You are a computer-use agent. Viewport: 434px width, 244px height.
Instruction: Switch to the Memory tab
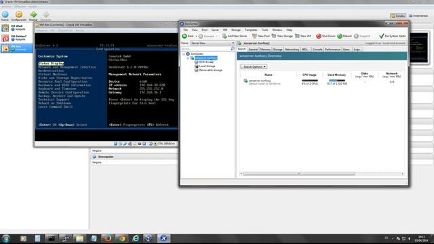265,49
